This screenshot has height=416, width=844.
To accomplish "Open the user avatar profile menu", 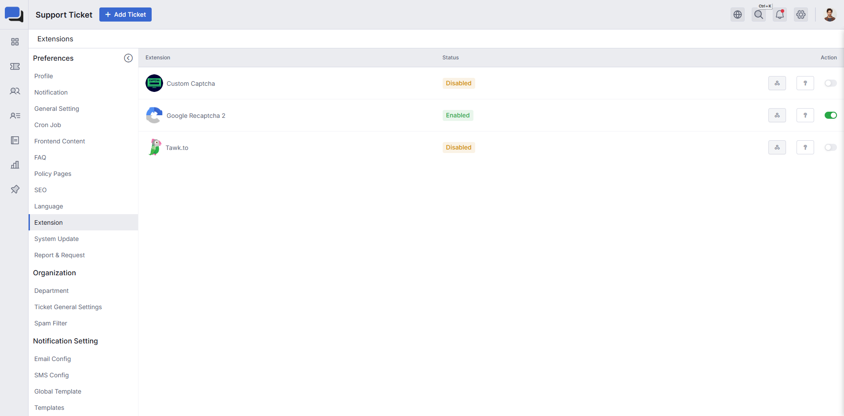I will click(829, 15).
